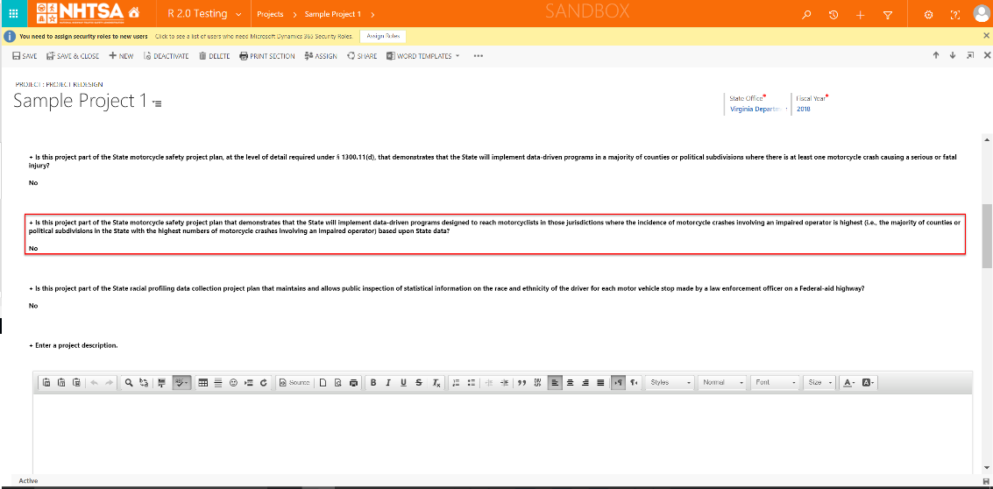Insert a smiley emoticon in the editor

(x=233, y=383)
